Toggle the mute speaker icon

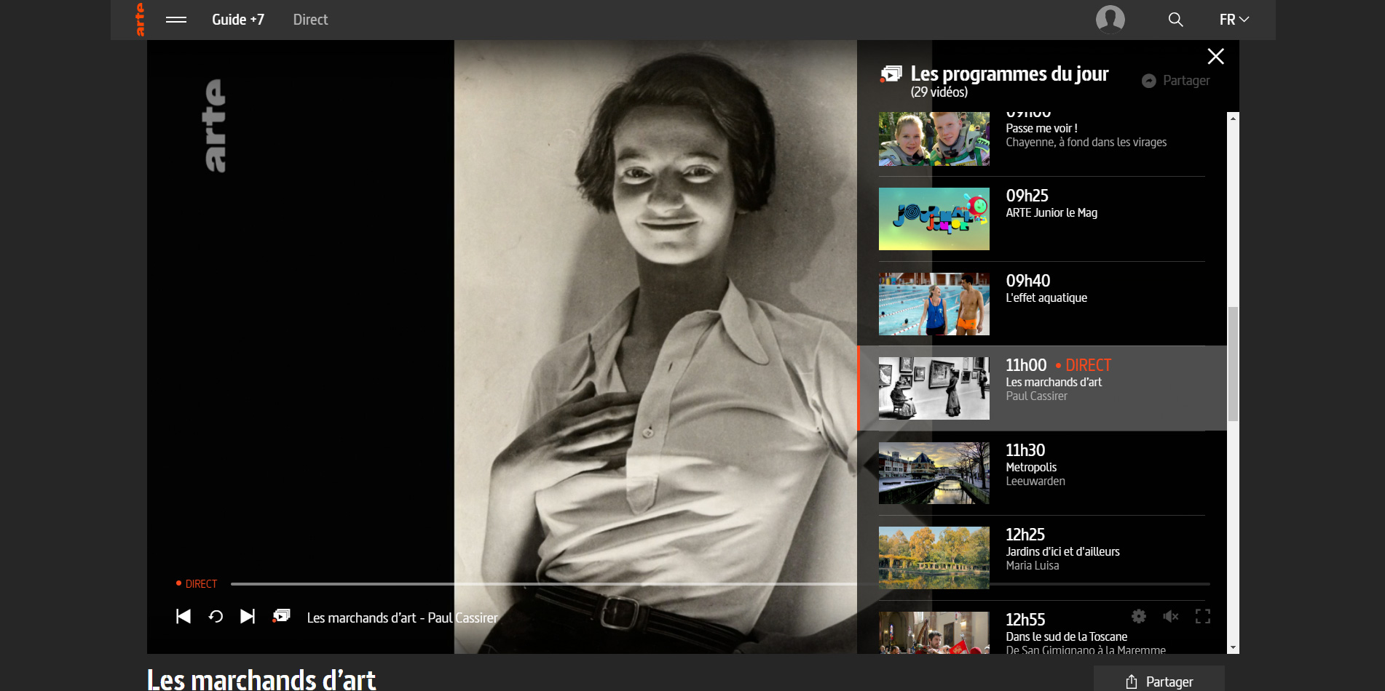[x=1171, y=617]
